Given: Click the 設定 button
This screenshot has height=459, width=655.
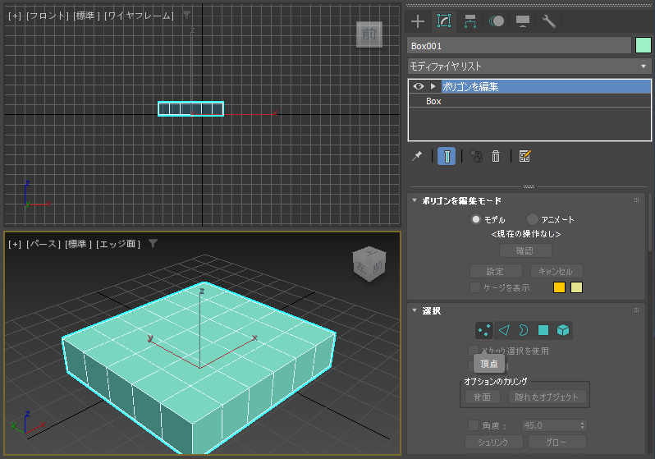Looking at the screenshot, I should click(x=496, y=271).
